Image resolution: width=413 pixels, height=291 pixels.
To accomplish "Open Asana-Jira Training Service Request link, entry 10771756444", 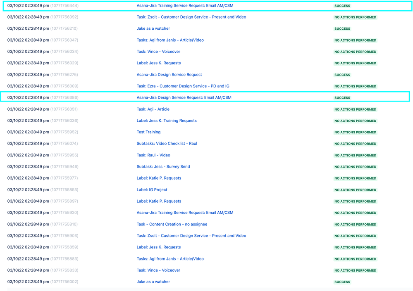I will point(185,5).
